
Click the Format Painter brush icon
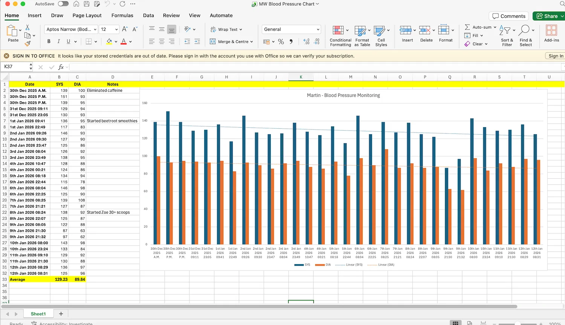pos(27,44)
